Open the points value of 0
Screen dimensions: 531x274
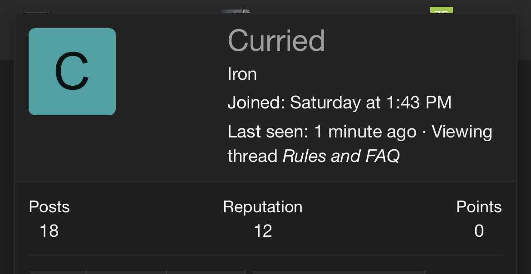tap(479, 231)
